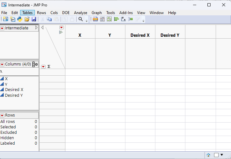Open the Edit menu
Viewport: 231px width, 159px height.
click(x=15, y=13)
